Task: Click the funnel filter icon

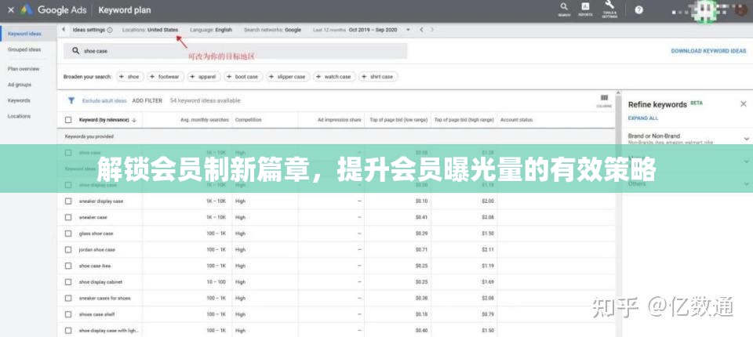Action: tap(71, 101)
